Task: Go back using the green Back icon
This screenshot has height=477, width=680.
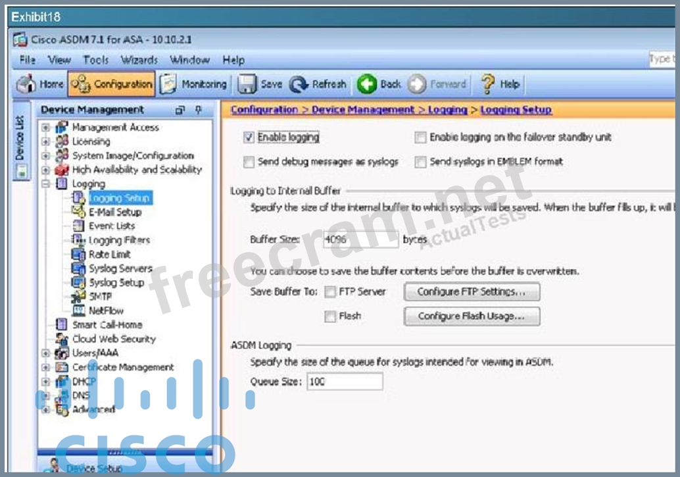Action: click(x=367, y=84)
